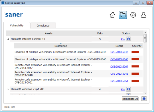Click the scrollbar down arrow
154x112 pixels.
(x=145, y=93)
